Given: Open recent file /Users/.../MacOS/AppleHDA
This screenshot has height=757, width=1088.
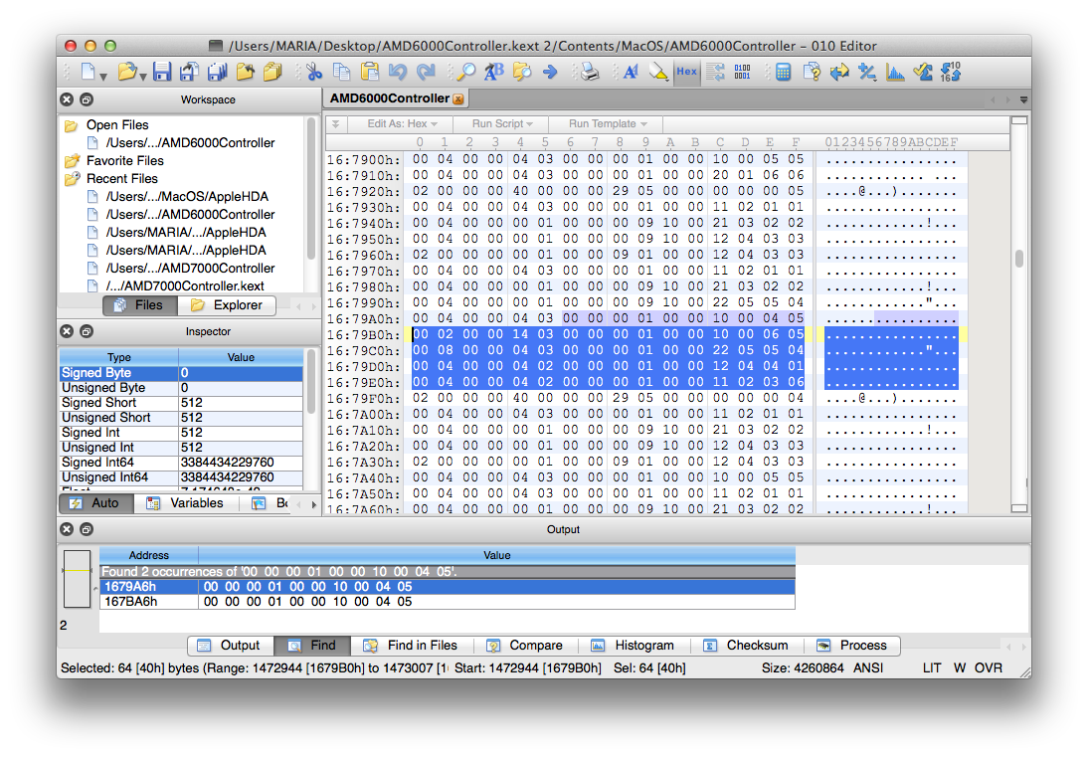Looking at the screenshot, I should tap(187, 196).
